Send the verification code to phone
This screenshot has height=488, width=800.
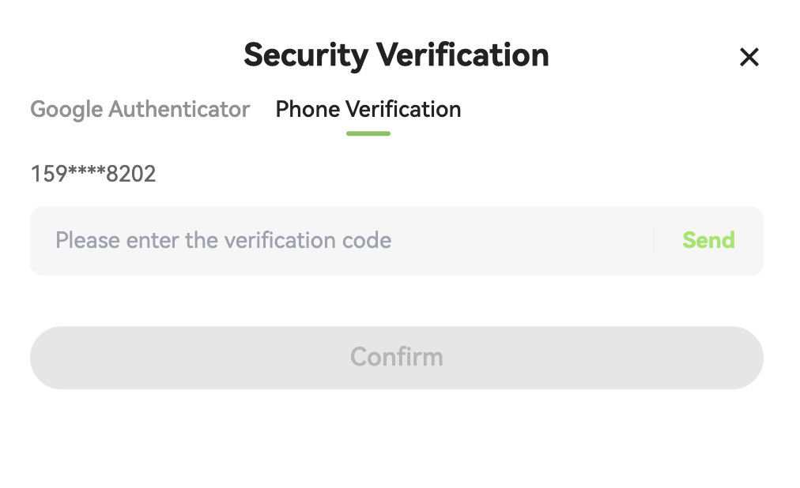click(708, 240)
